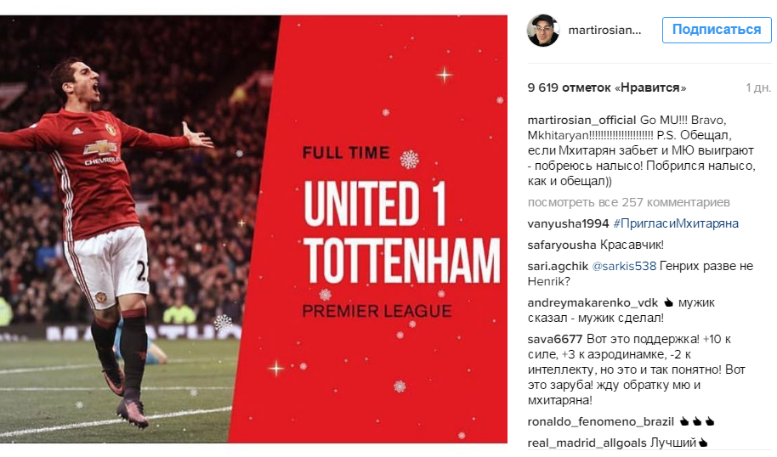The width and height of the screenshot is (777, 457).
Task: Open real_madrid_allgoals commenter profile
Action: tap(587, 443)
